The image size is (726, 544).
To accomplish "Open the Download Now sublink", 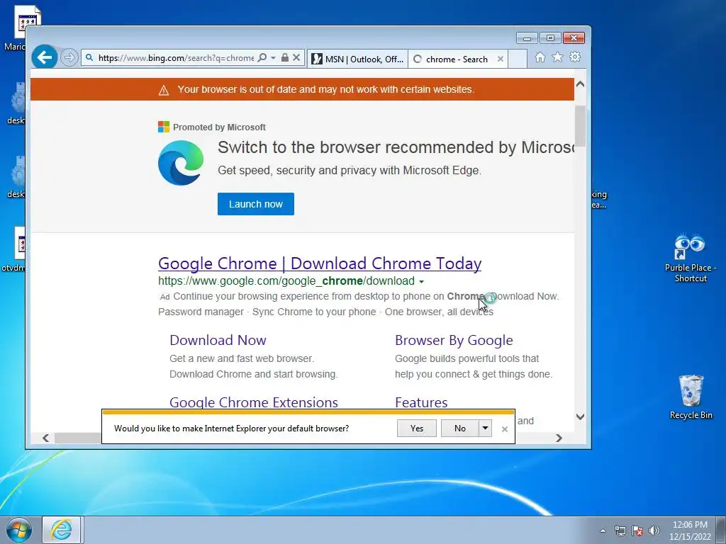I will [x=218, y=340].
